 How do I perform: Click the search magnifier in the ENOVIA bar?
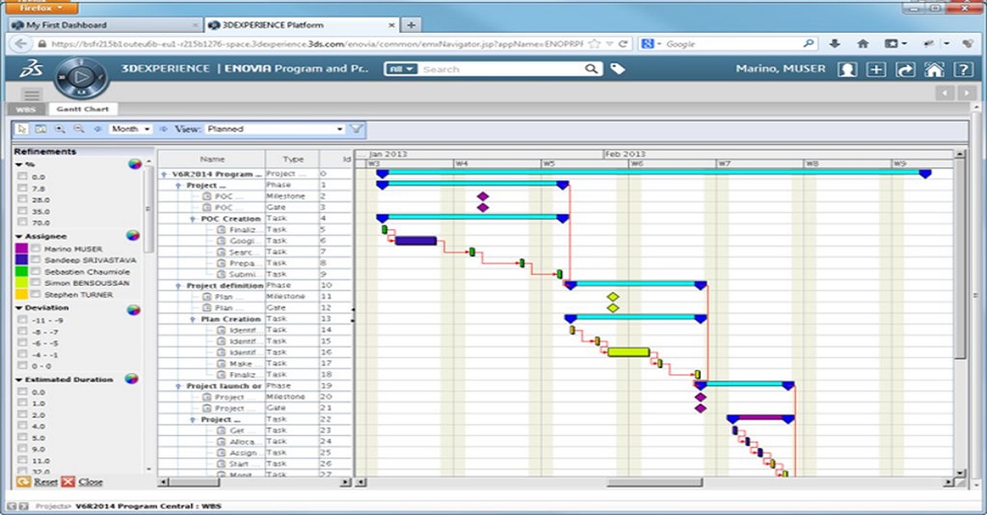pos(592,69)
